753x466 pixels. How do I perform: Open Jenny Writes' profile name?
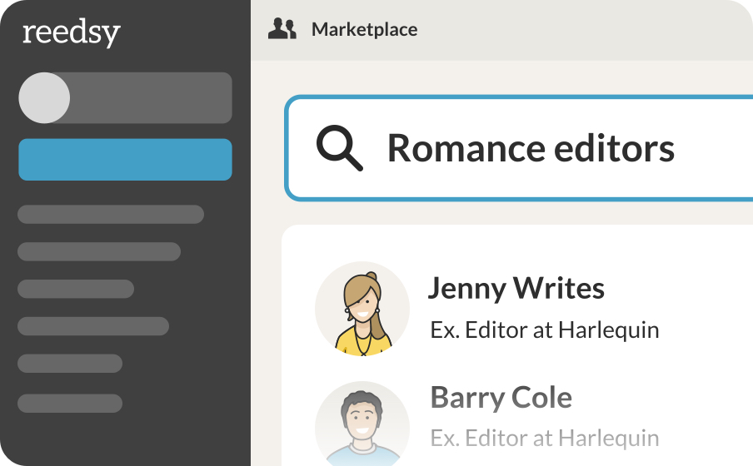[x=516, y=289]
